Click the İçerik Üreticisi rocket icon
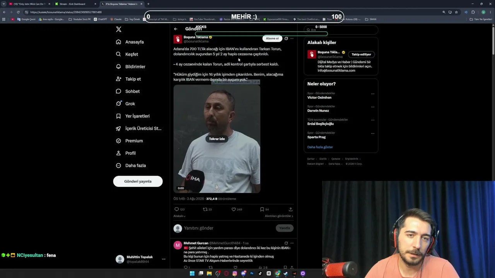This screenshot has width=495, height=278. 119,129
